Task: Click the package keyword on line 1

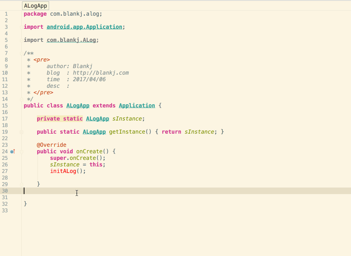Action: tap(35, 14)
